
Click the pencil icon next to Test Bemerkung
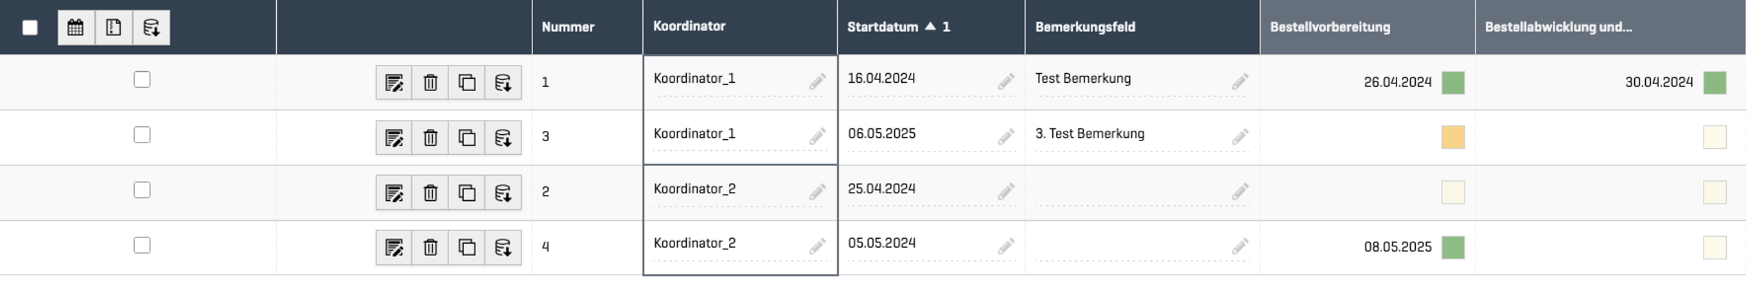point(1240,82)
